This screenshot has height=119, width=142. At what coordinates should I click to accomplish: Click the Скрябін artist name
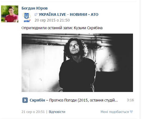click(x=37, y=100)
